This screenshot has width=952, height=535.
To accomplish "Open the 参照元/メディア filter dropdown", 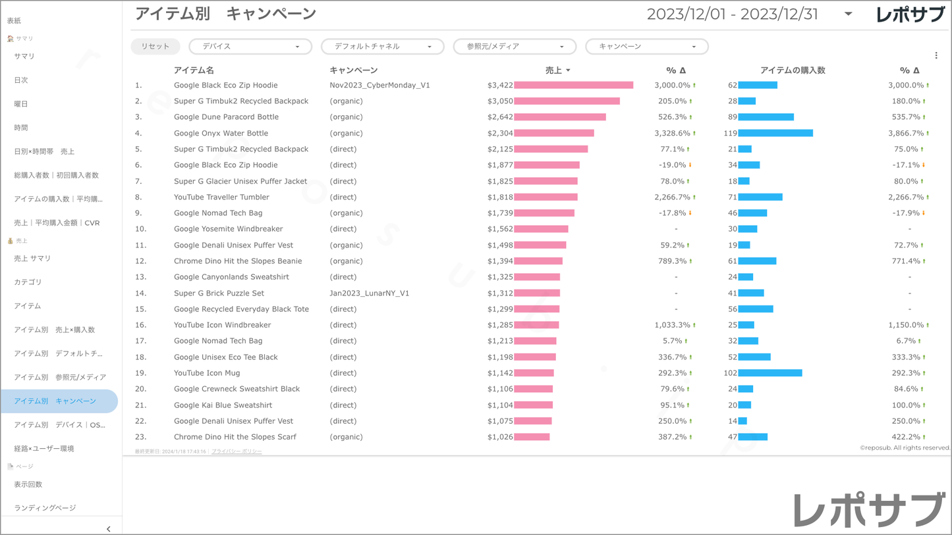I will click(515, 47).
